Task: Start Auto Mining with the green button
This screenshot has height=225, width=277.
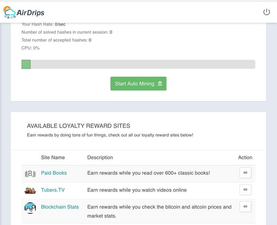Action: pos(138,84)
